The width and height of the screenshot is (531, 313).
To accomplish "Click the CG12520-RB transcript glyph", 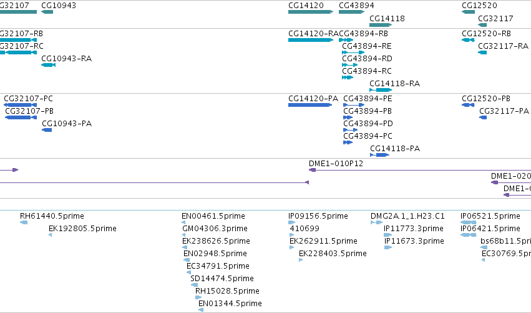I will coord(468,40).
